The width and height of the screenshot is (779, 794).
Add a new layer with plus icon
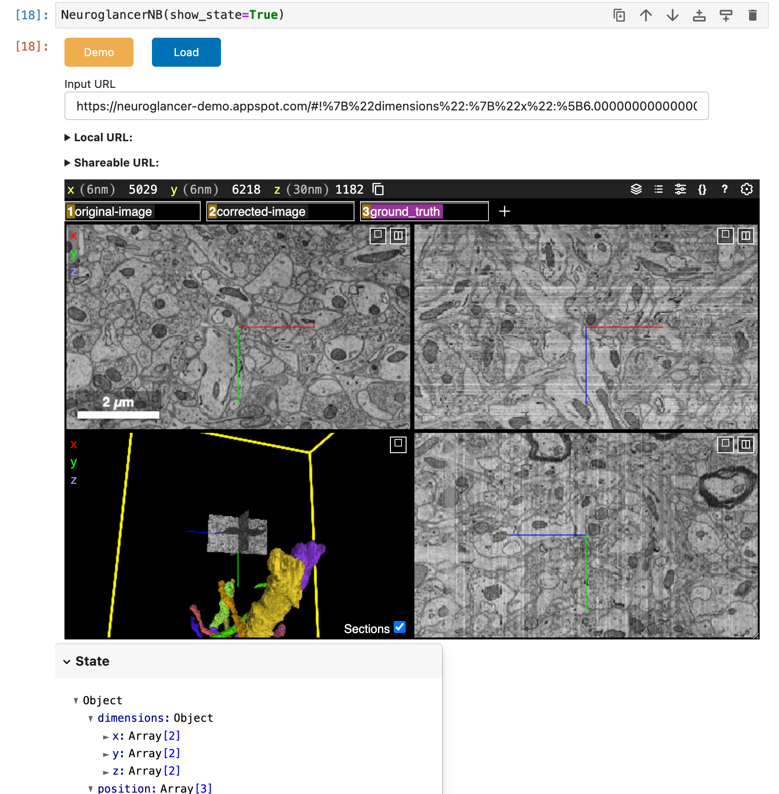click(x=505, y=211)
